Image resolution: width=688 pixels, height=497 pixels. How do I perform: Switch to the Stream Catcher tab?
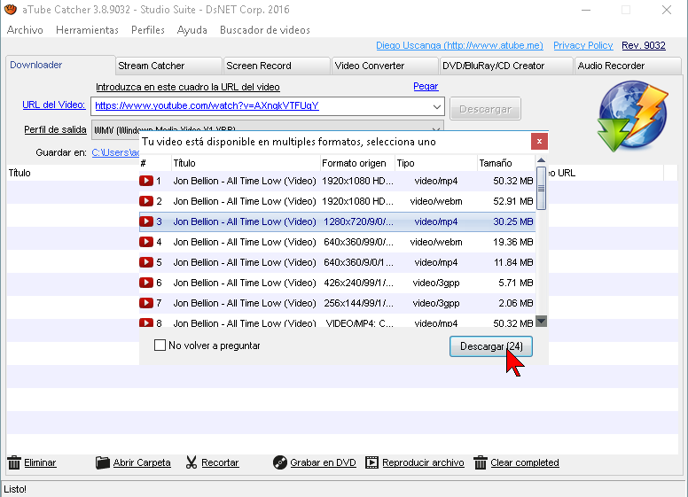tap(168, 66)
